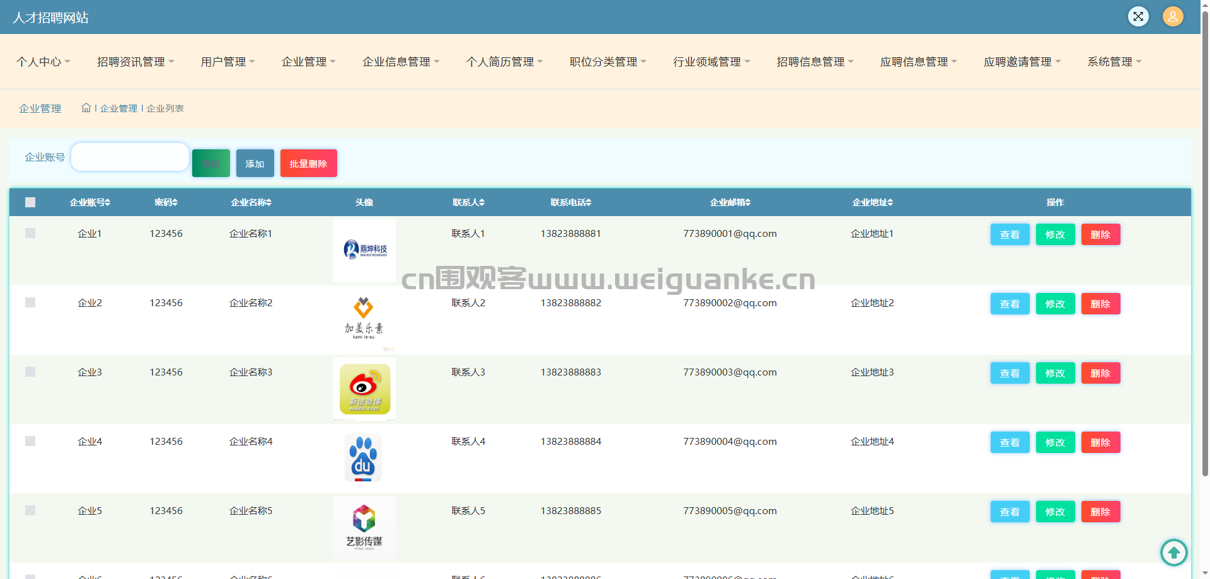Expand 个人简历管理 menu
Image resolution: width=1210 pixels, height=579 pixels.
504,62
